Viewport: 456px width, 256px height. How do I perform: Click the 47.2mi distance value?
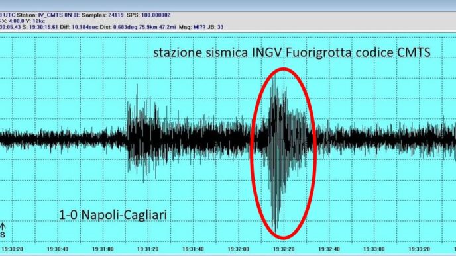[x=168, y=27]
